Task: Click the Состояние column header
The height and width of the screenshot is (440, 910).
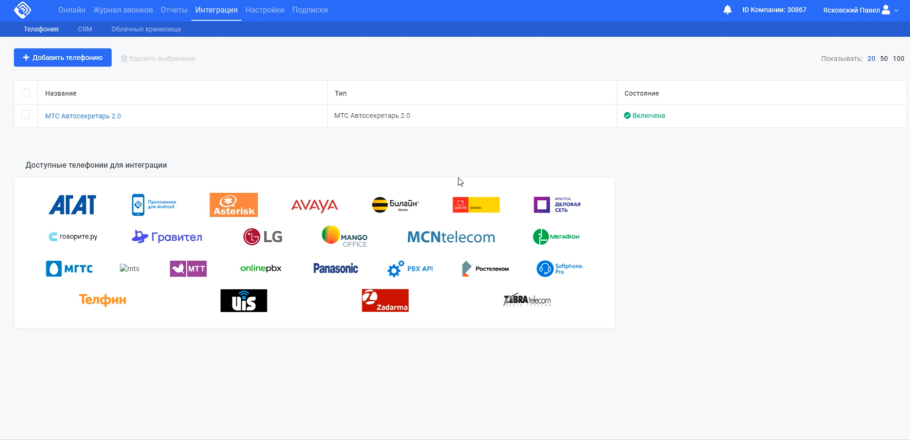Action: tap(641, 93)
